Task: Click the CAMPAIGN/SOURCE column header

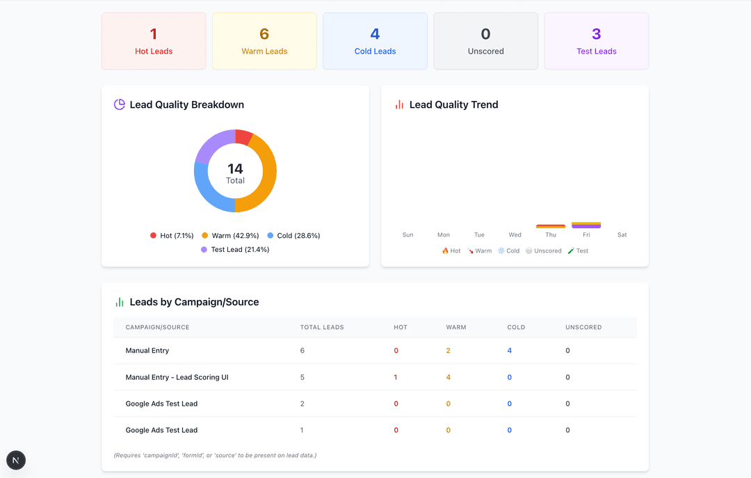Action: [160, 327]
